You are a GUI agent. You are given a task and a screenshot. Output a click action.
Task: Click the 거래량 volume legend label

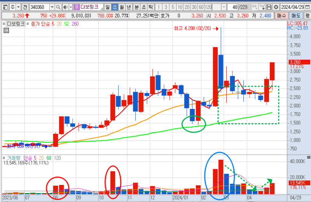(x=14, y=158)
